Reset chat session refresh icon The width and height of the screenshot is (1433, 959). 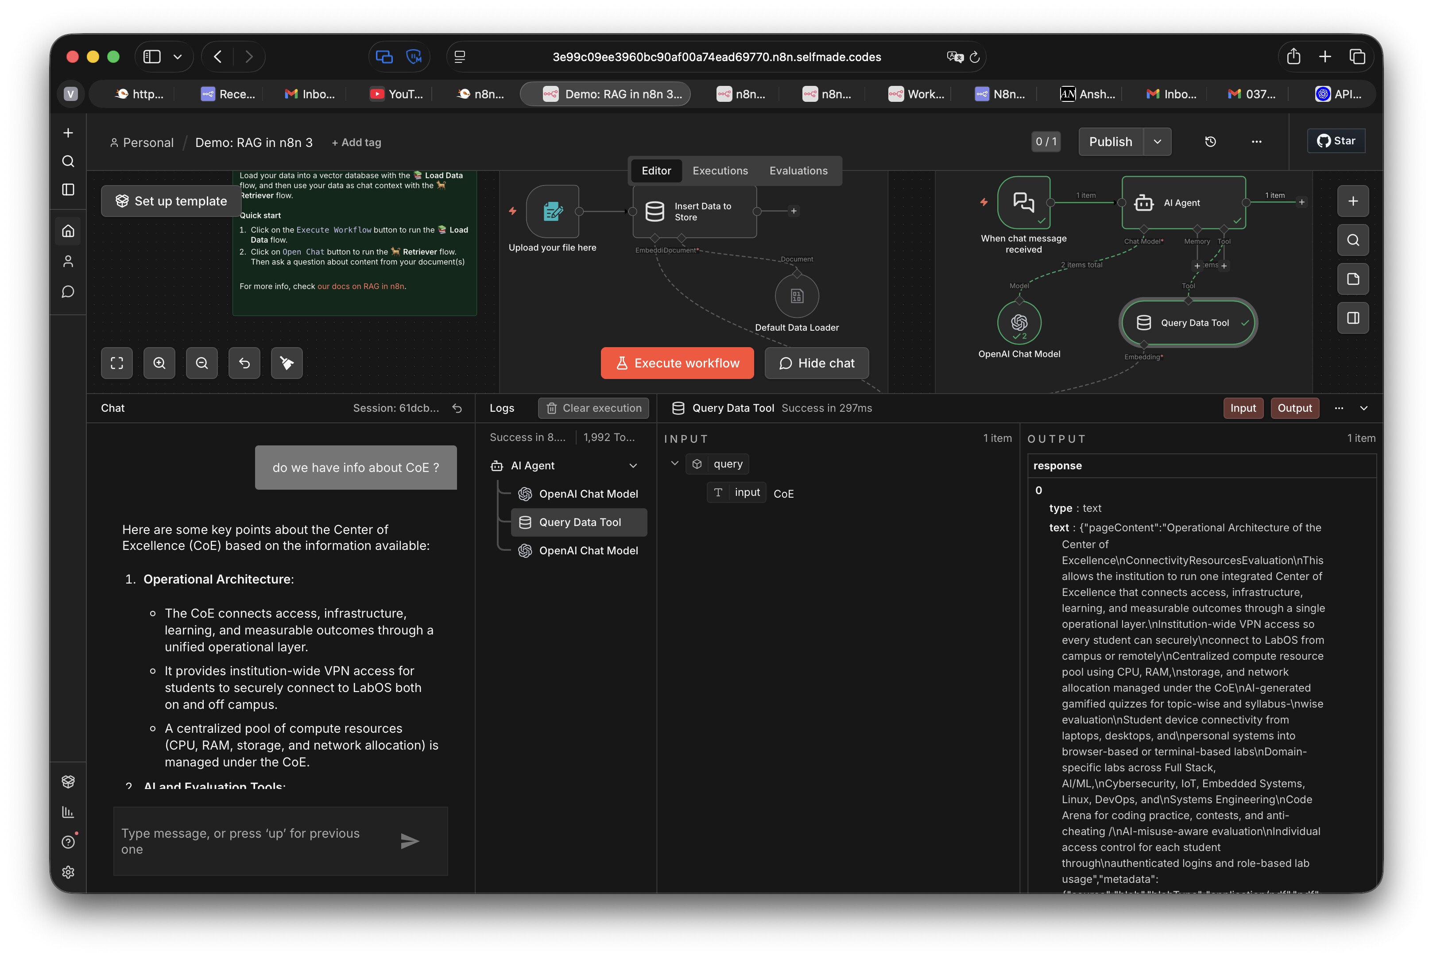click(x=457, y=408)
